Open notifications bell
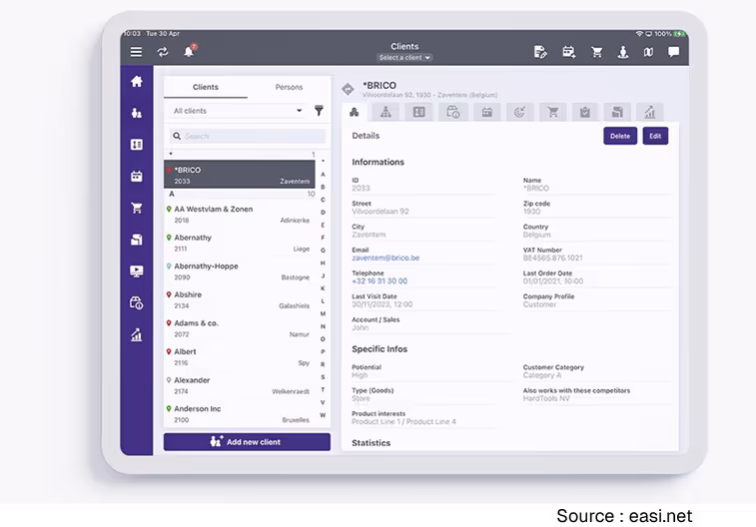Viewport: 756px width, 527px height. [x=190, y=51]
